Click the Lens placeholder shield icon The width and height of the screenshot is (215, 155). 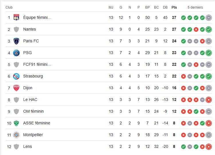point(16,147)
